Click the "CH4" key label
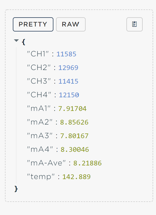Screen dimensions: 156x215 tap(39, 95)
